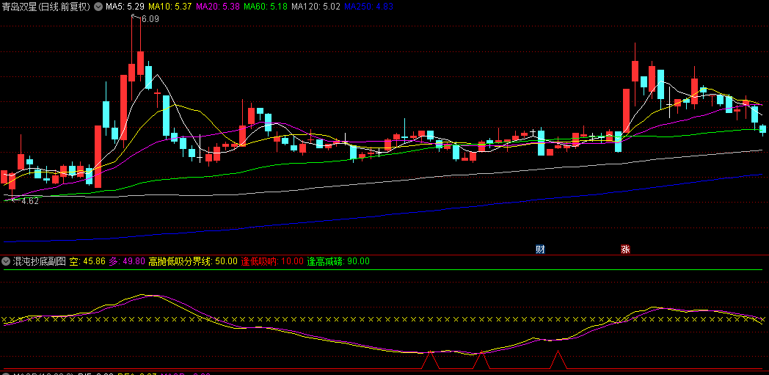Click the 混沌抄底副图 indicator name label
769x375 pixels.
(x=39, y=261)
